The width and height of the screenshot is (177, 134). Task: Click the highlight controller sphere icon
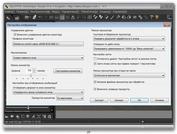[28, 116]
